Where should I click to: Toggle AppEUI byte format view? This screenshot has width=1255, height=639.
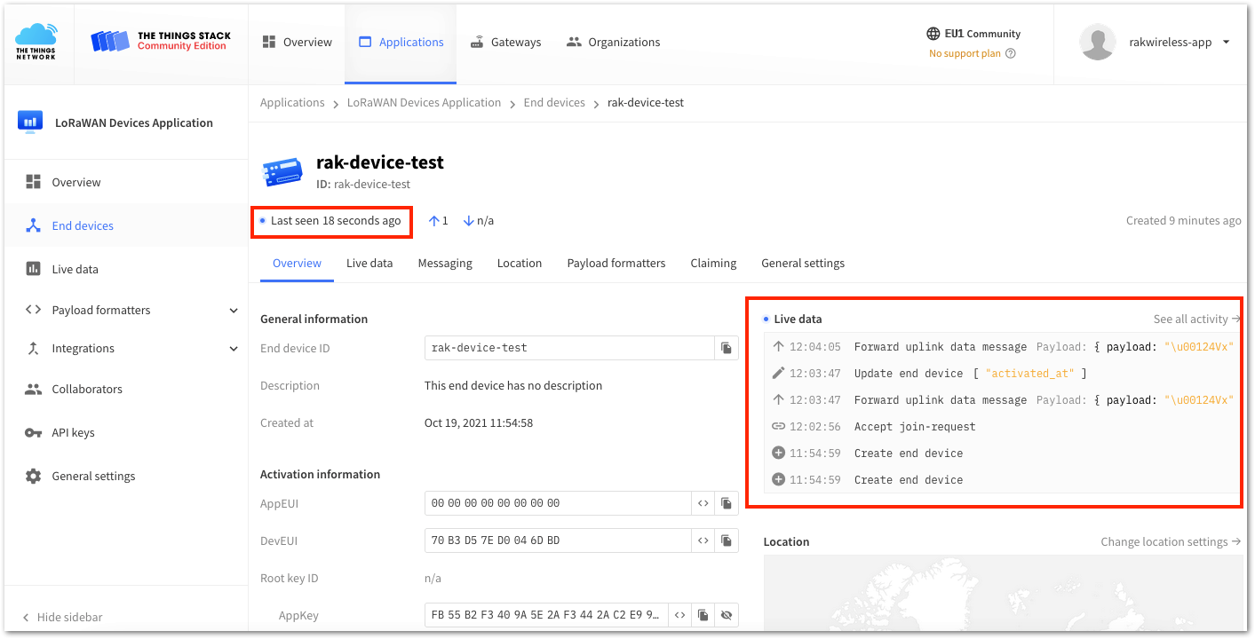[703, 503]
